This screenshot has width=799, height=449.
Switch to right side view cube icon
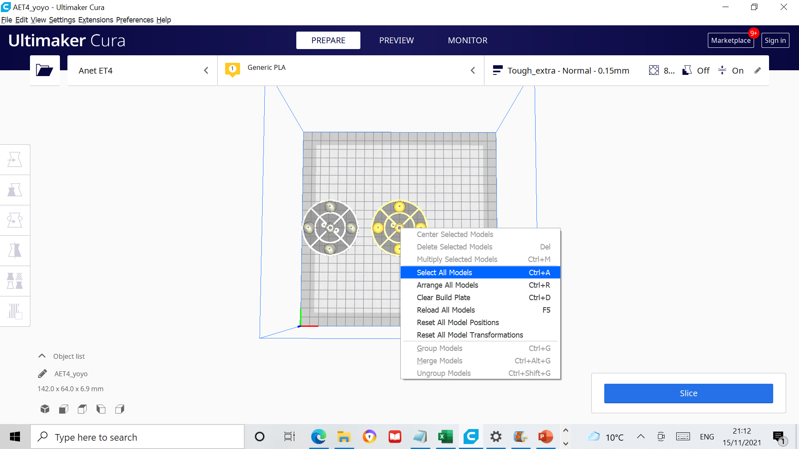click(x=120, y=409)
